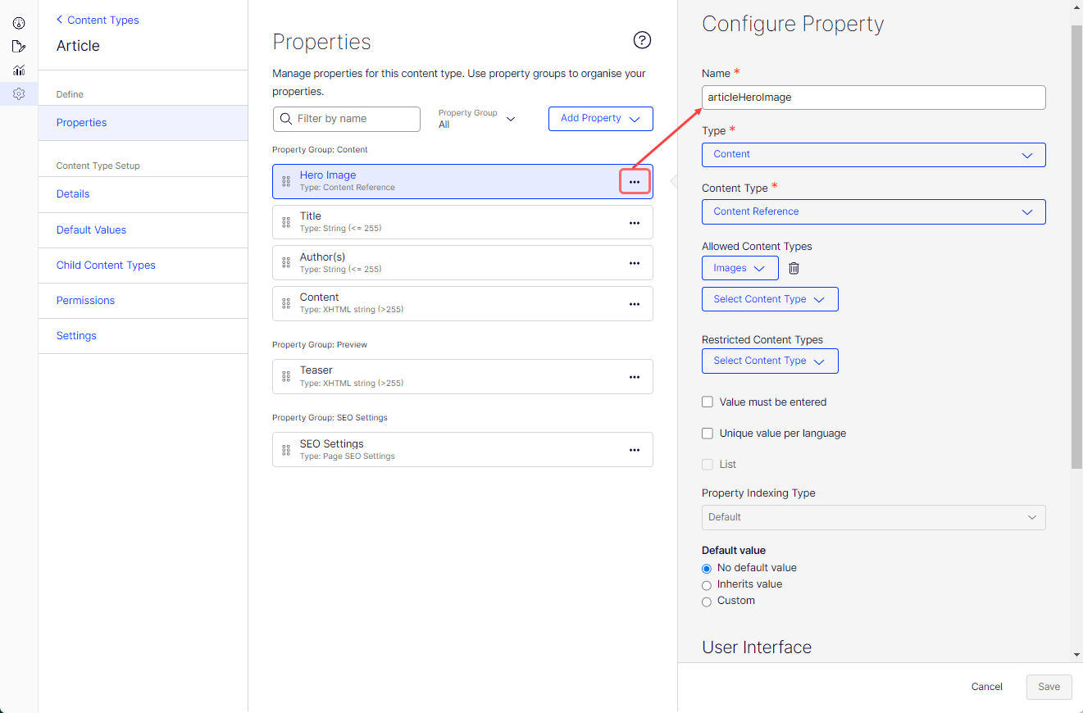Screen dimensions: 1083x713
Task: Grab the drag handle of Author(s) property
Action: [x=286, y=262]
